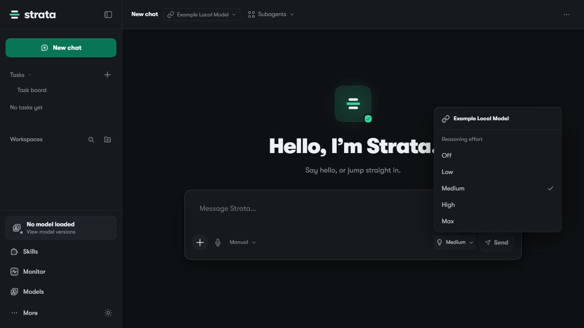Image resolution: width=584 pixels, height=328 pixels.
Task: Open the Example Local Model selector dropdown
Action: 202,15
